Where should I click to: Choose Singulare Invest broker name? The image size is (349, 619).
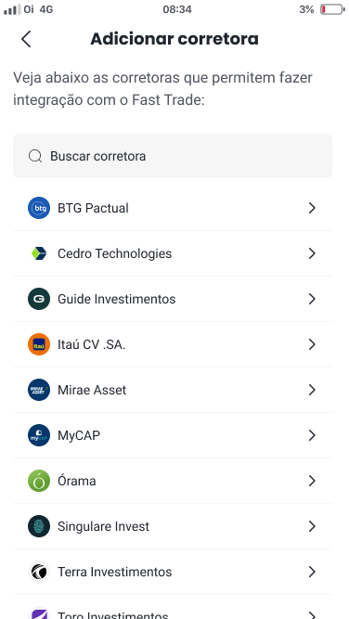coord(103,526)
